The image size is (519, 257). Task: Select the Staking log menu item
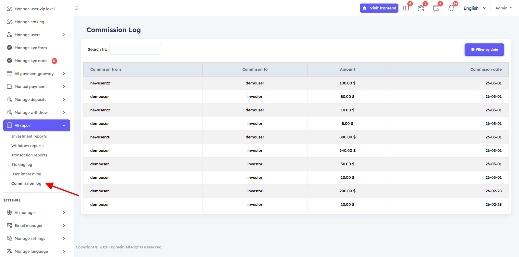22,164
